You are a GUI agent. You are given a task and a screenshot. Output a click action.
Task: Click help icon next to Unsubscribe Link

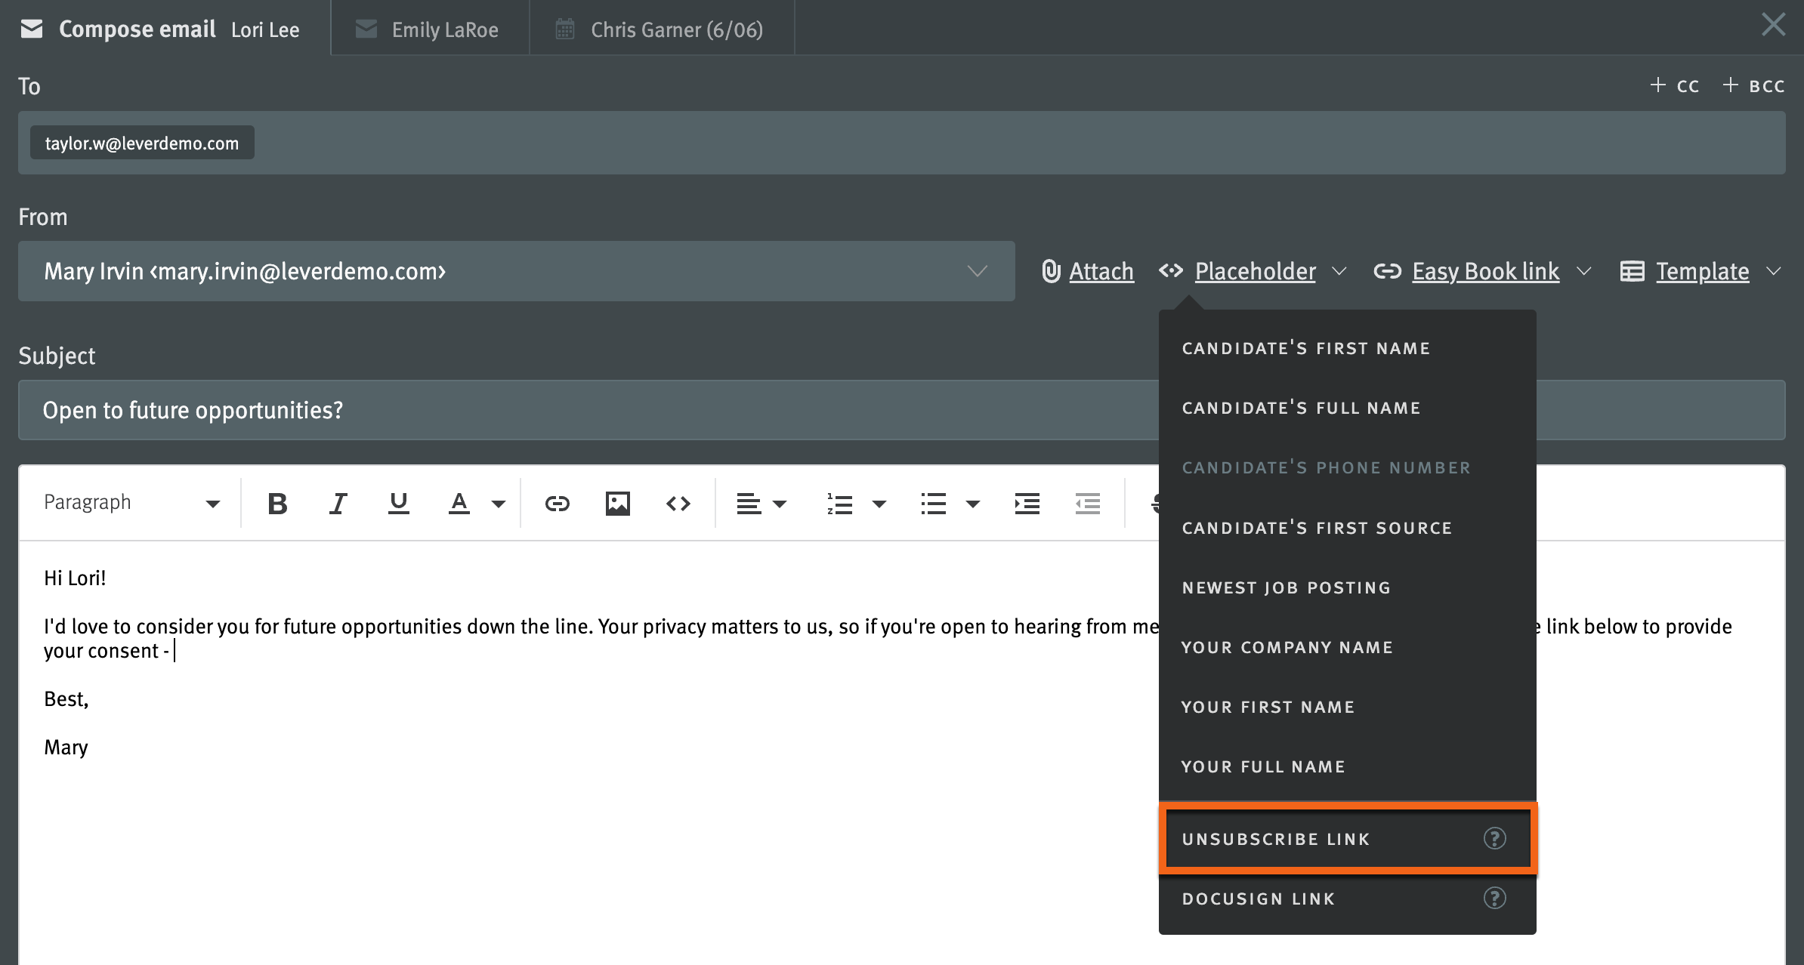click(1494, 838)
